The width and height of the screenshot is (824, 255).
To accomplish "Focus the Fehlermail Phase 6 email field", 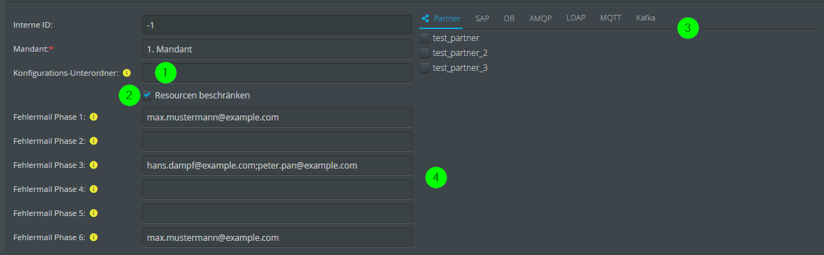I will pos(277,238).
